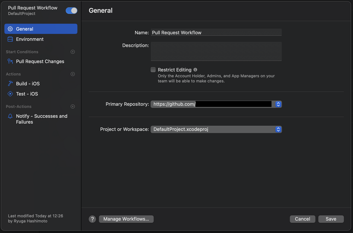The height and width of the screenshot is (233, 353).
Task: Show Restrict Editing info icon details
Action: point(195,70)
